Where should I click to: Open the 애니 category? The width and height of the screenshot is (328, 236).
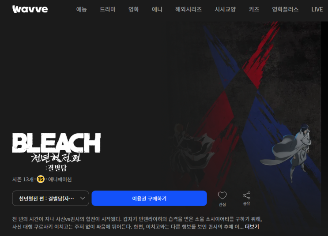[x=157, y=9]
